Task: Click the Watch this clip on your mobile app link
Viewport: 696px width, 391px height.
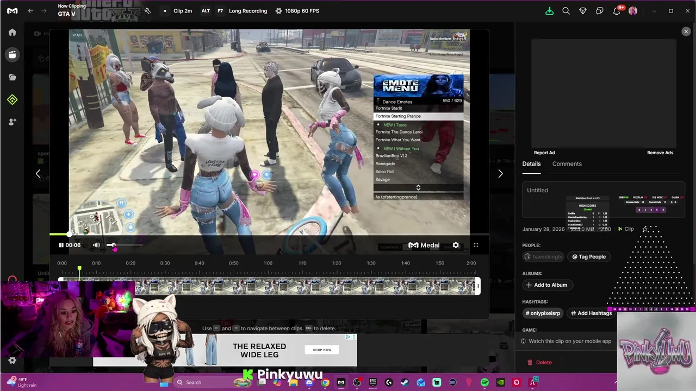Action: point(566,341)
